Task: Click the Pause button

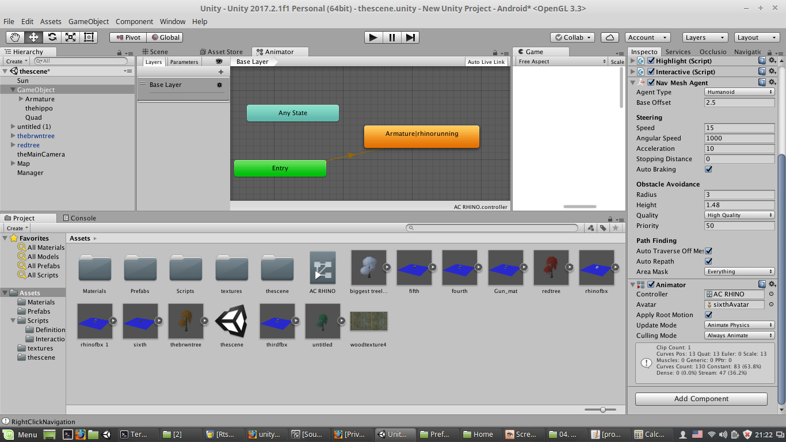Action: 392,37
